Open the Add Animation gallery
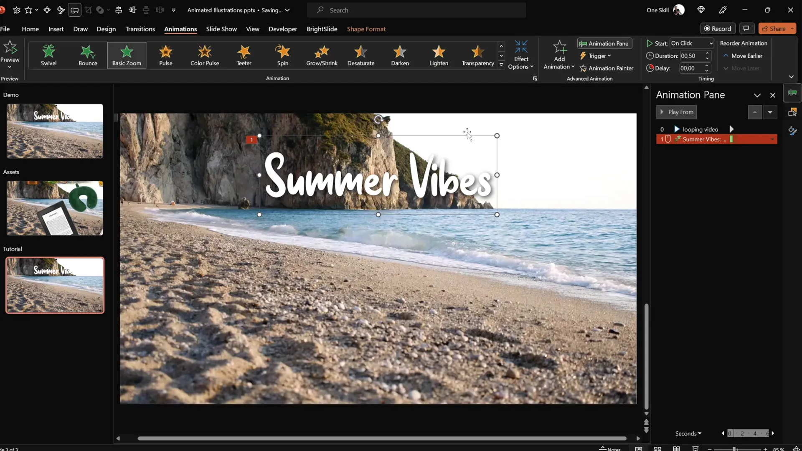 (x=559, y=55)
